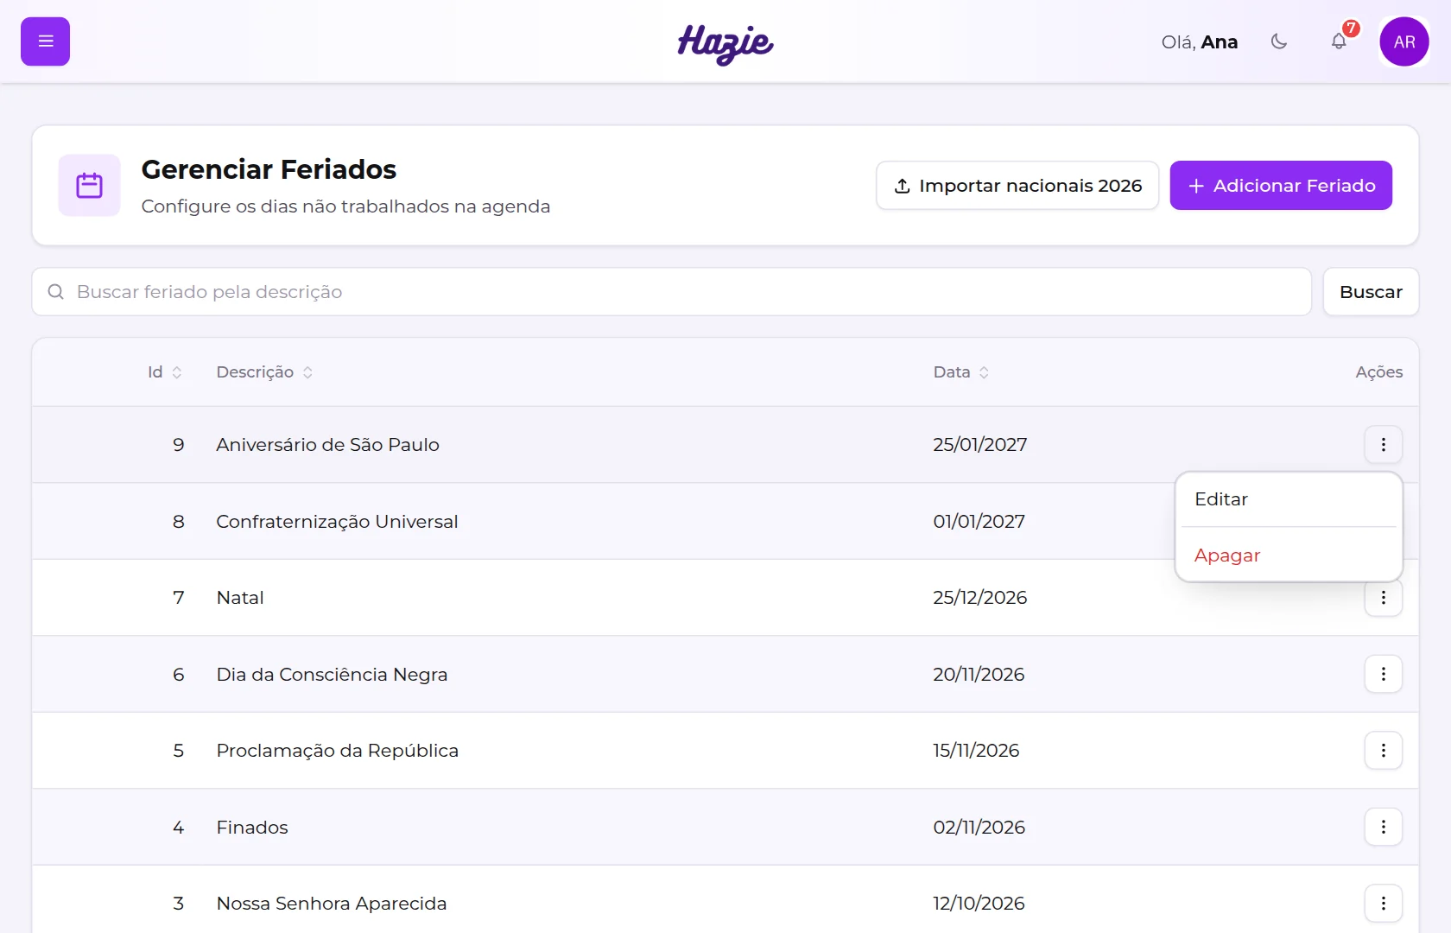The width and height of the screenshot is (1451, 933).
Task: Click Dia da Consciência Negra text
Action: coord(332,675)
